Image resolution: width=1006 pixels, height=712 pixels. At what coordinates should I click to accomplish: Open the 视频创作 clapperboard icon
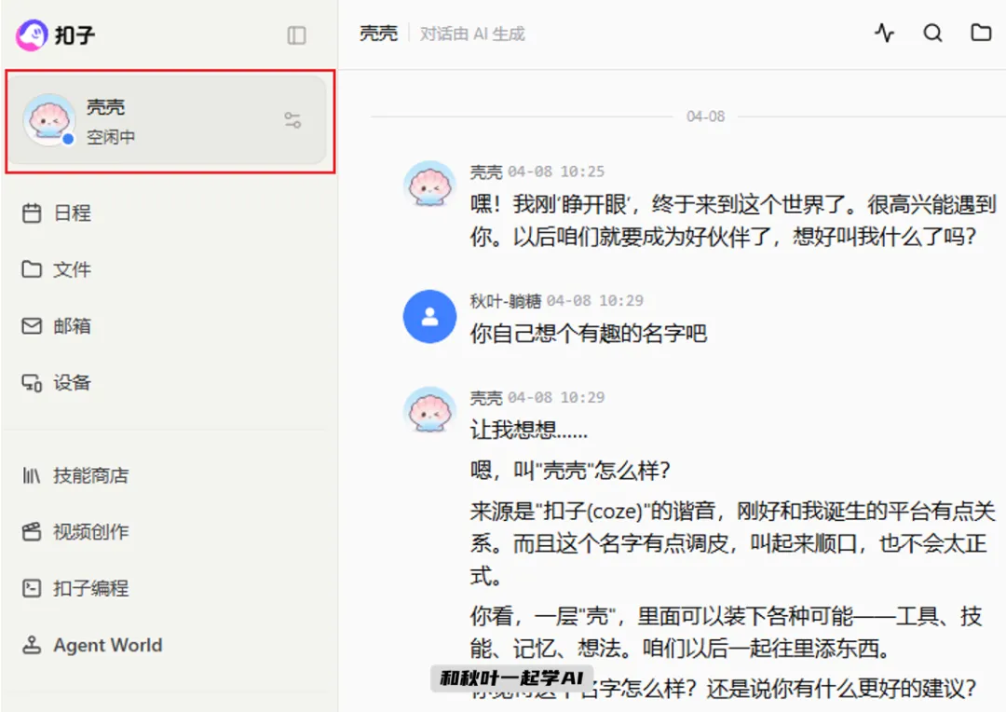point(32,531)
